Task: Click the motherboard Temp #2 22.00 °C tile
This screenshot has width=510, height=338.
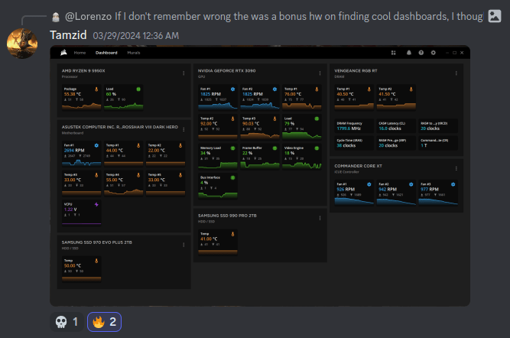Action: pyautogui.click(x=165, y=154)
